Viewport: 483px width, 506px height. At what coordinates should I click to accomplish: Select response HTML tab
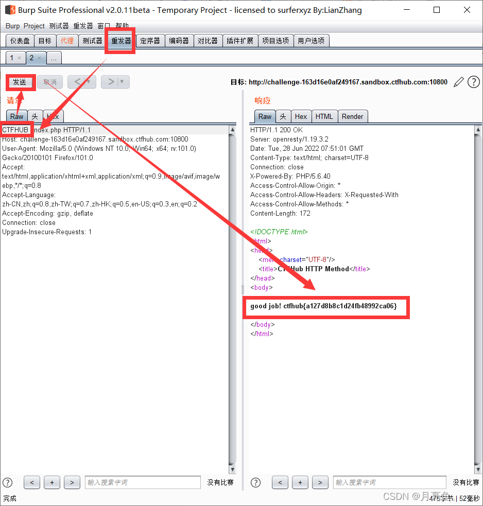pos(324,116)
